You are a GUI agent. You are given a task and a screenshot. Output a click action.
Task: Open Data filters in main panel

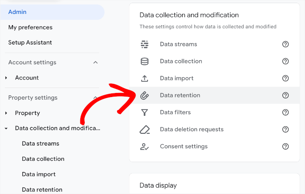(175, 112)
